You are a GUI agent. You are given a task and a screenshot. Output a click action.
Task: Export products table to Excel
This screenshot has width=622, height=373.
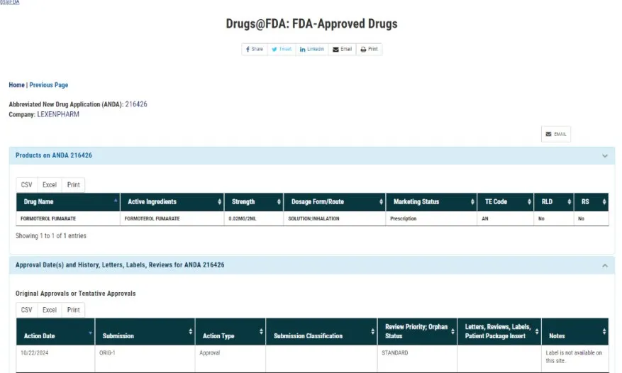coord(49,185)
